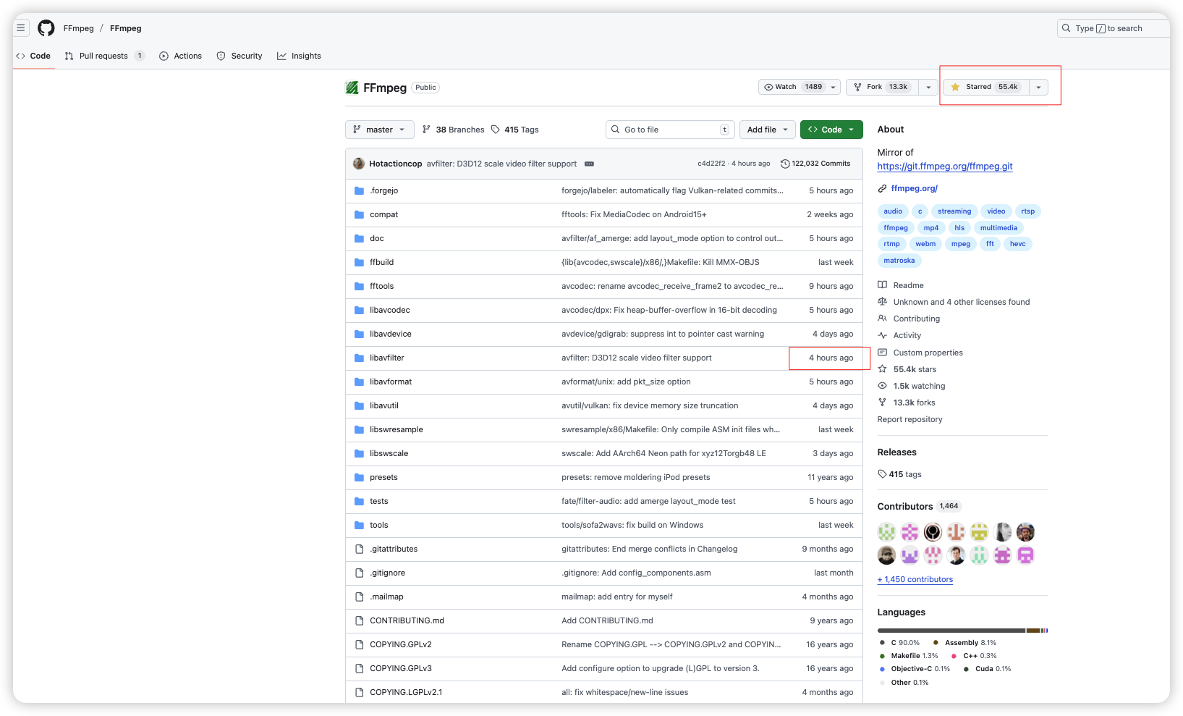Click the FFmpeg repository logo beside the title
Screen dimensions: 1183x716
point(352,88)
